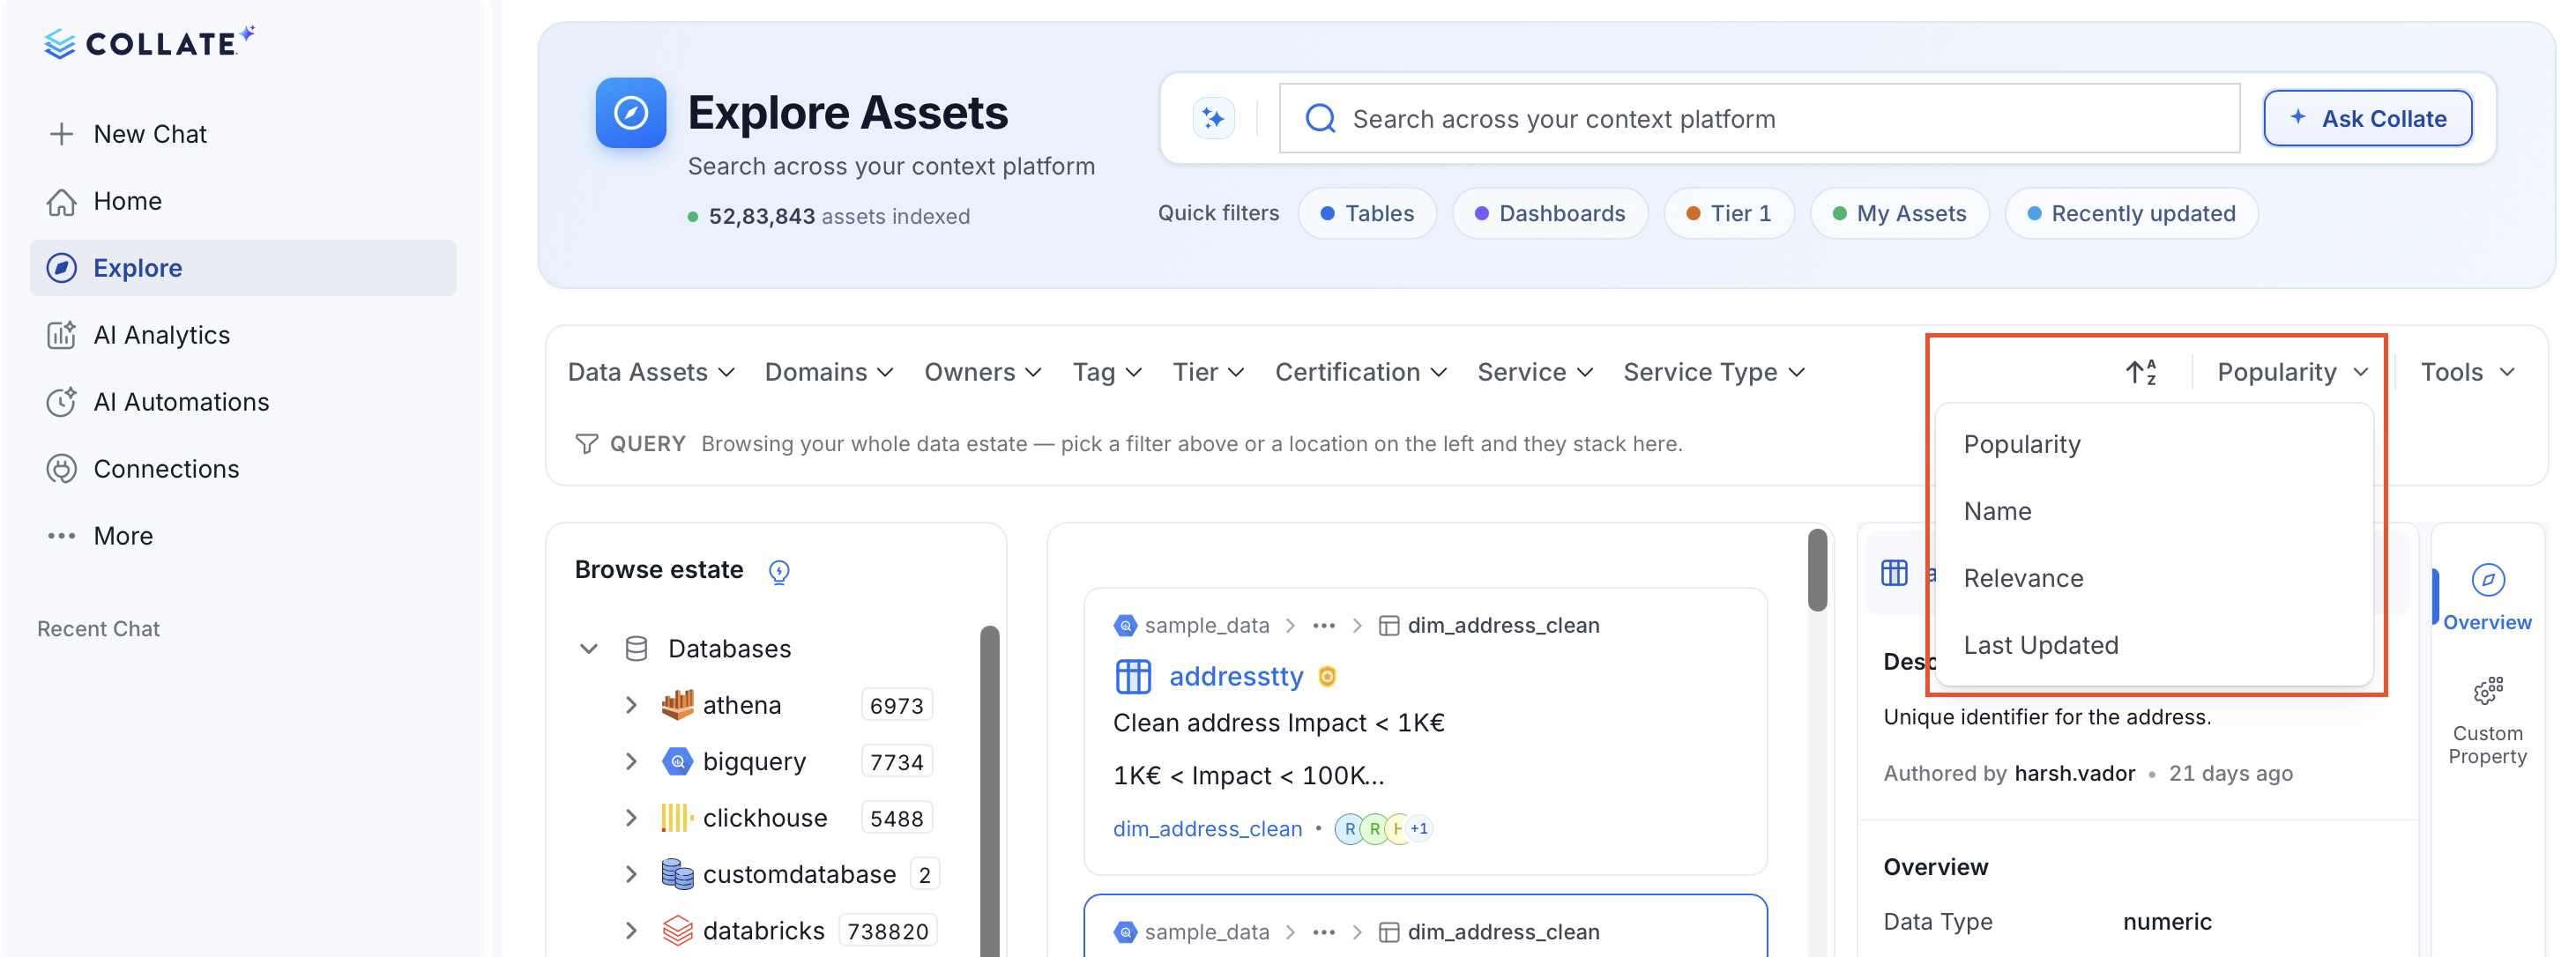Image resolution: width=2576 pixels, height=957 pixels.
Task: Select Popularity in the sort menu
Action: click(2154, 445)
